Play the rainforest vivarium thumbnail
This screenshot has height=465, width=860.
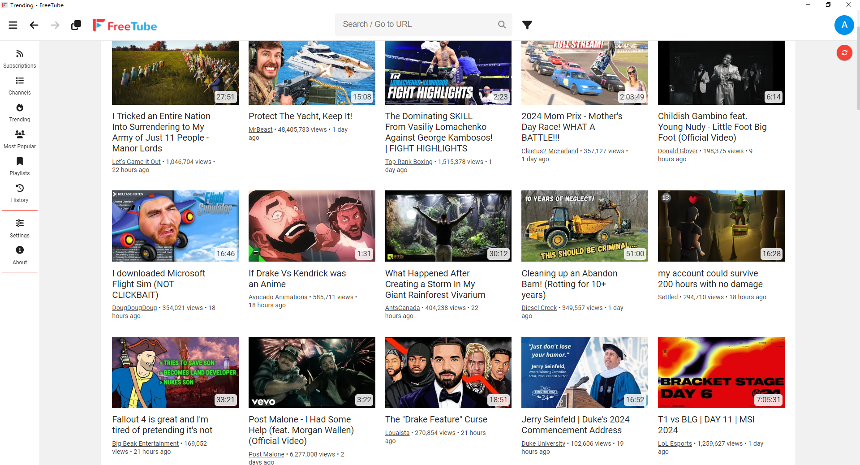pos(448,226)
